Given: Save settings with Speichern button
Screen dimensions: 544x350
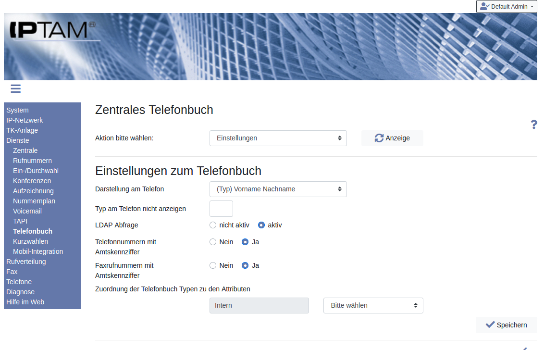Looking at the screenshot, I should [506, 325].
